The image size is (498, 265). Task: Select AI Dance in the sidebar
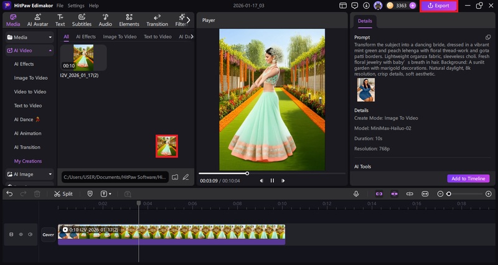27,120
